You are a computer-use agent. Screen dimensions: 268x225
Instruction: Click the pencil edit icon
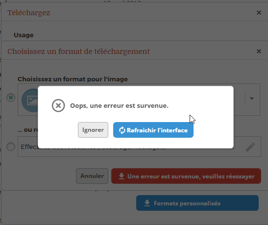(250, 147)
